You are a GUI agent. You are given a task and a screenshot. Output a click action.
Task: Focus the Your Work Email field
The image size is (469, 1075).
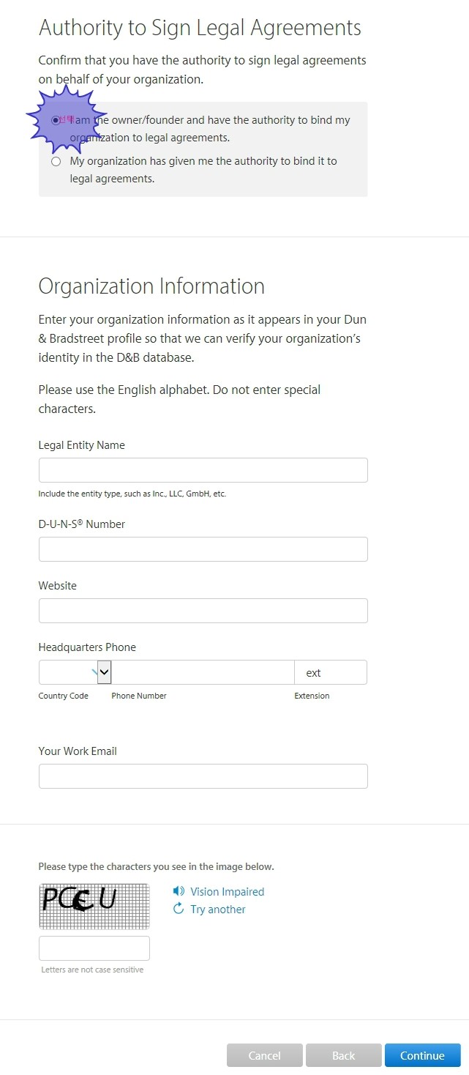tap(203, 776)
